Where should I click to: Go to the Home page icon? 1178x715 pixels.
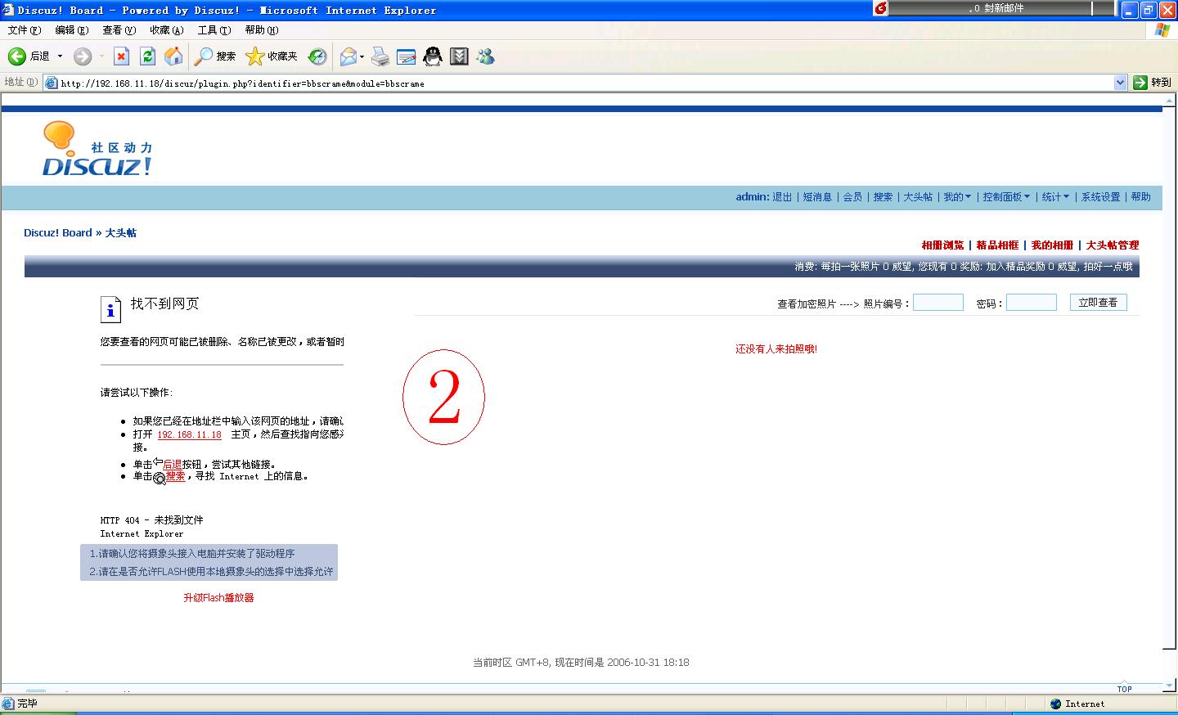(x=173, y=56)
